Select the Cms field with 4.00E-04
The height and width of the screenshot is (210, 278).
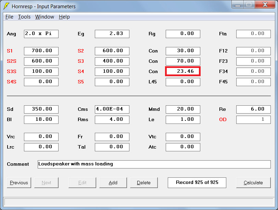pos(112,109)
